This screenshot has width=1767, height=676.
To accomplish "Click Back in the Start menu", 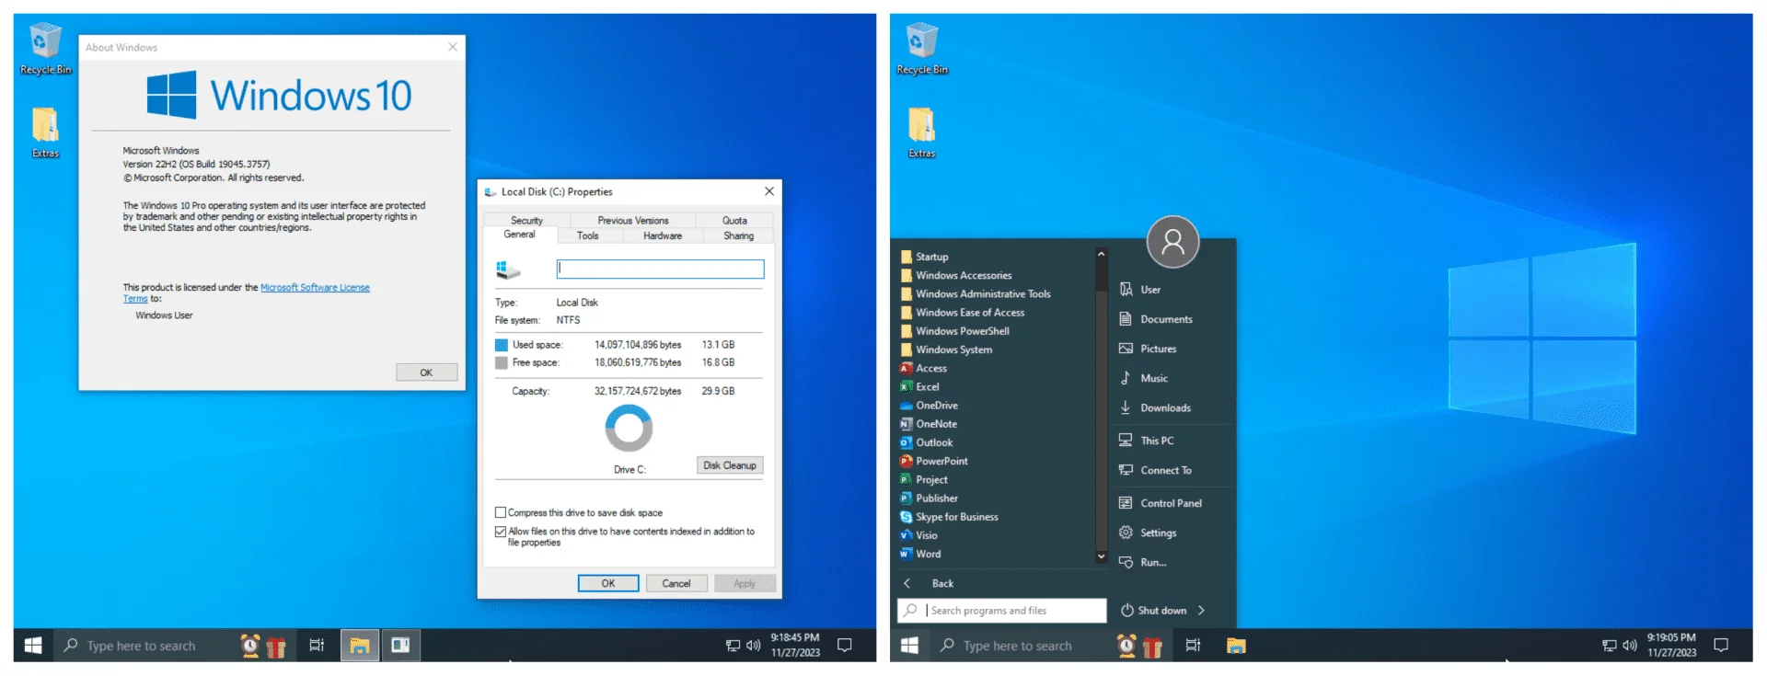I will click(x=931, y=583).
